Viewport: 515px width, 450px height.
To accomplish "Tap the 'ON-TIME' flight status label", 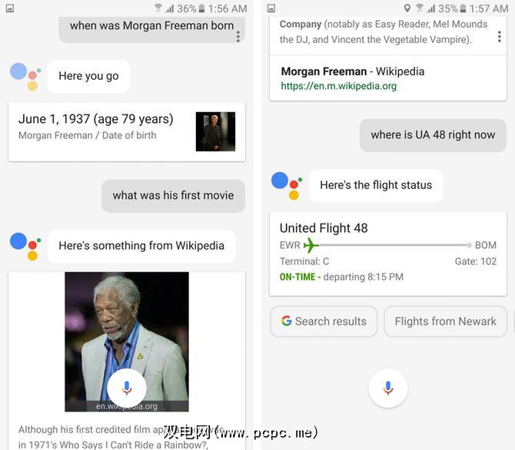I will tap(297, 276).
